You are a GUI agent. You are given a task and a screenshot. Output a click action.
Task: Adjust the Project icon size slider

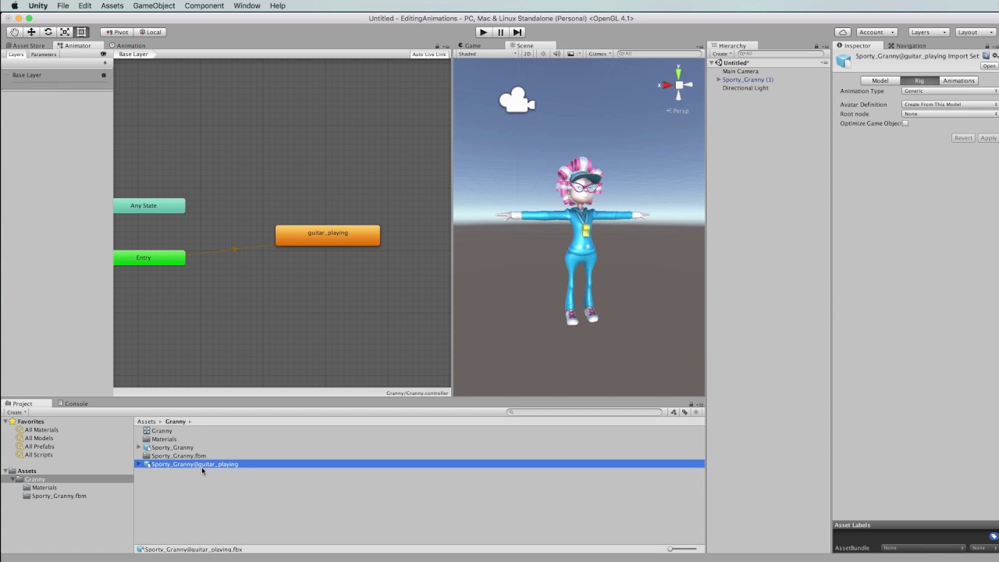683,549
